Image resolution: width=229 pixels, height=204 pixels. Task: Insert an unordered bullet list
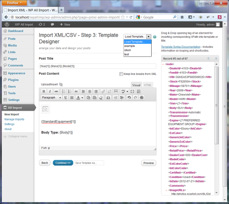(64, 91)
